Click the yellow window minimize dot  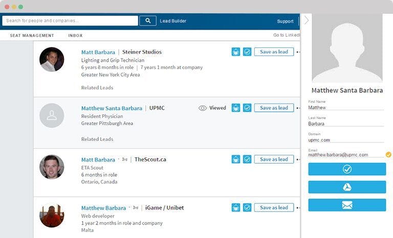pyautogui.click(x=14, y=7)
